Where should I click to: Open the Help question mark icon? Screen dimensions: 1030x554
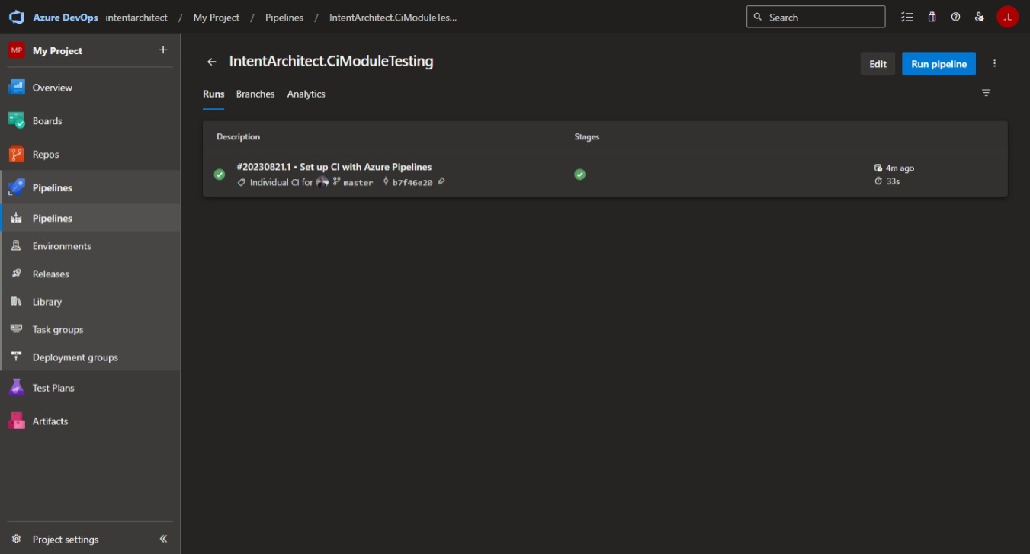pyautogui.click(x=955, y=17)
